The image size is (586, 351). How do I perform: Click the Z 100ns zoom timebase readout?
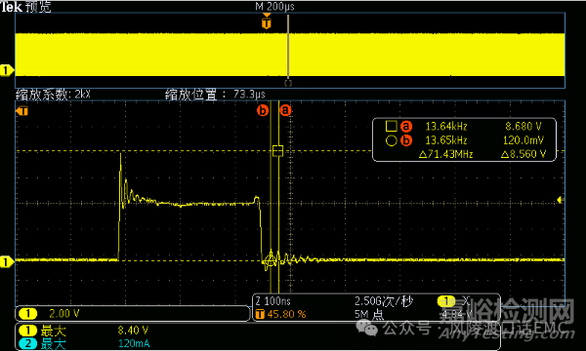point(273,301)
